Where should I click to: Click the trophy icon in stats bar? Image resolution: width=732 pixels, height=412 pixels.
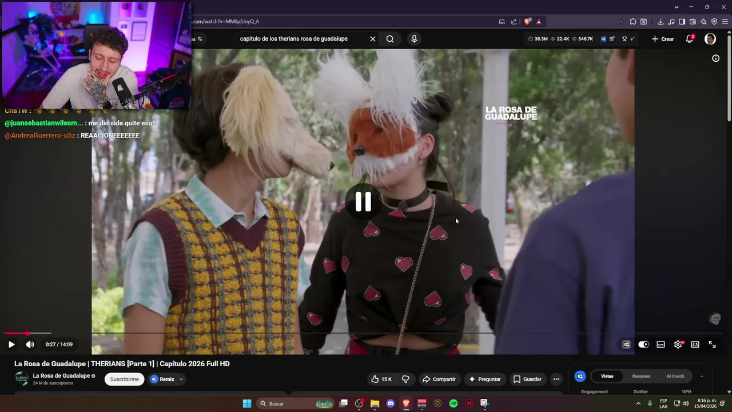coord(624,39)
